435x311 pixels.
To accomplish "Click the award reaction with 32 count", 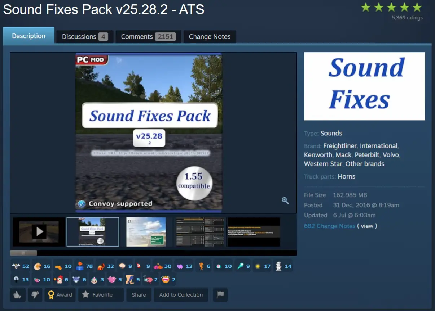I will click(x=106, y=266).
